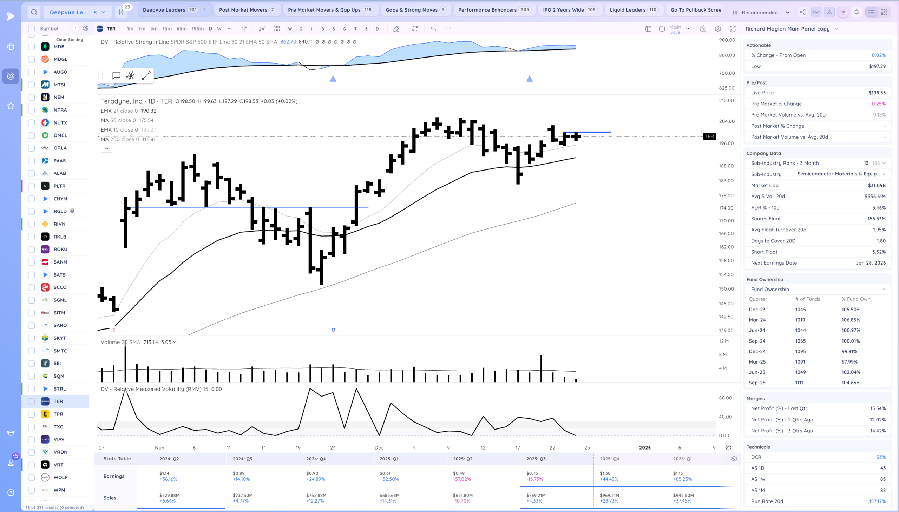This screenshot has height=512, width=899.
Task: Click the chart fullscreen icon
Action: pos(733,29)
